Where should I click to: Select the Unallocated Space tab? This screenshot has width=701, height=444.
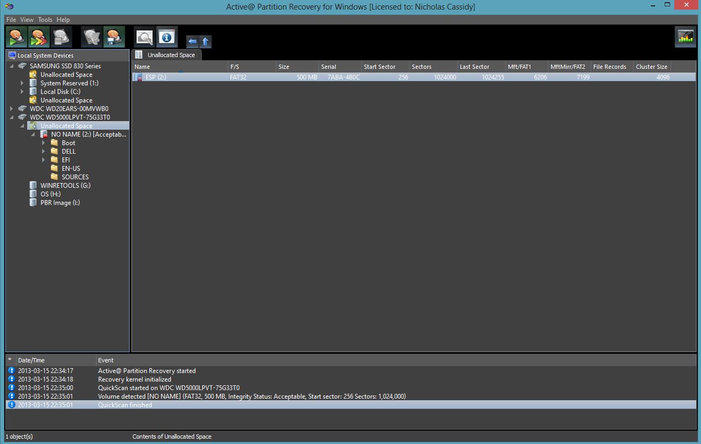click(x=166, y=55)
